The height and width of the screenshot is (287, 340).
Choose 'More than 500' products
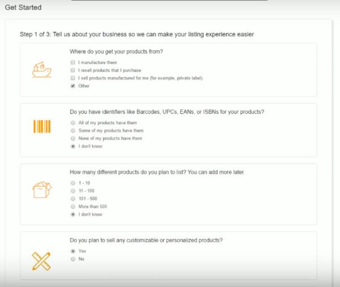point(73,207)
